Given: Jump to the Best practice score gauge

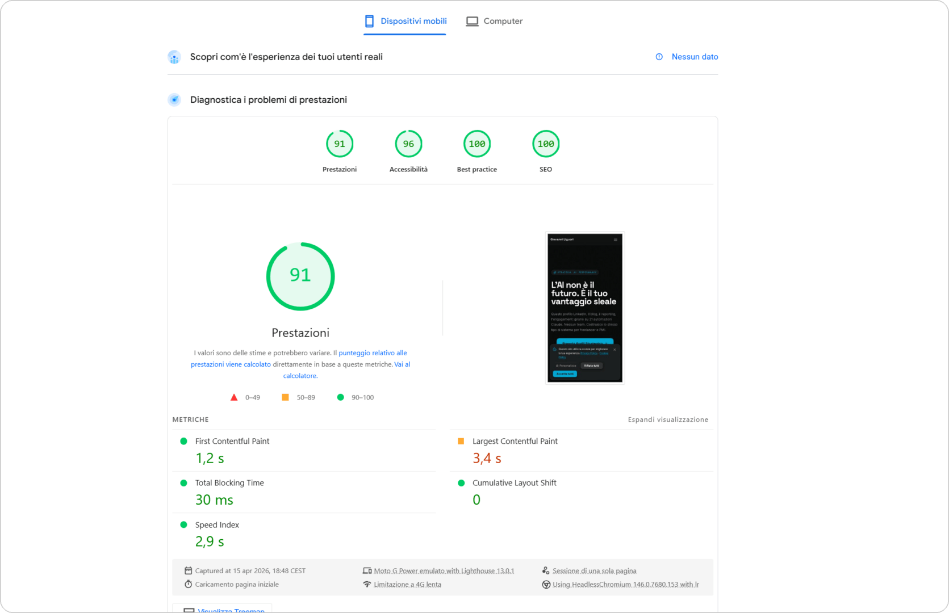Looking at the screenshot, I should (x=477, y=144).
